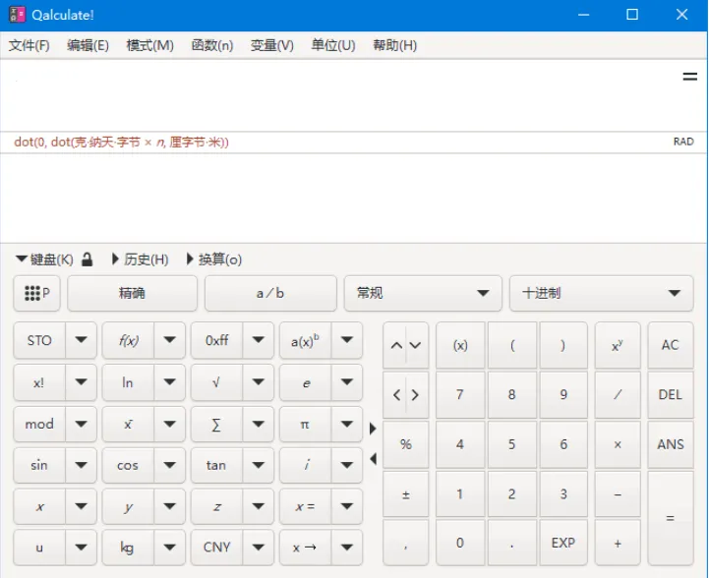Image resolution: width=709 pixels, height=578 pixels.
Task: Open the 变量(V) menu
Action: click(x=271, y=45)
